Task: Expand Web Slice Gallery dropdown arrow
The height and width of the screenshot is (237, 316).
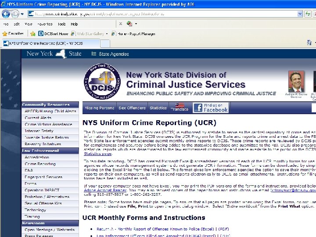Action: (x=107, y=34)
